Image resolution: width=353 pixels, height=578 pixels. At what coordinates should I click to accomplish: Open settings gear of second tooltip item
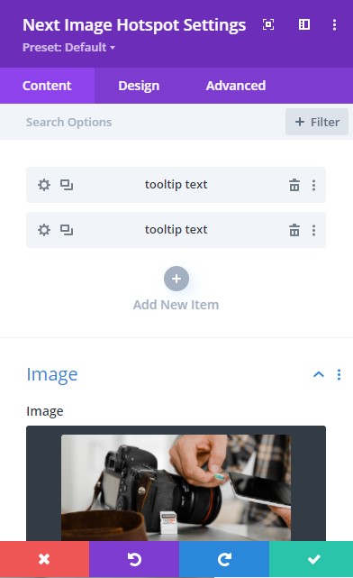point(44,230)
